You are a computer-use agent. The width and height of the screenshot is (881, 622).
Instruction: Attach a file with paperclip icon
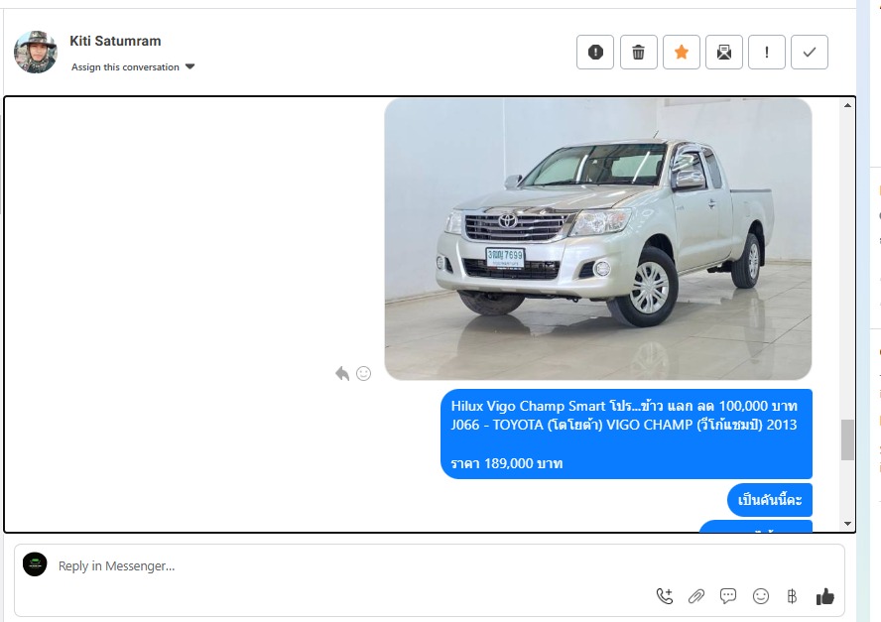point(696,596)
